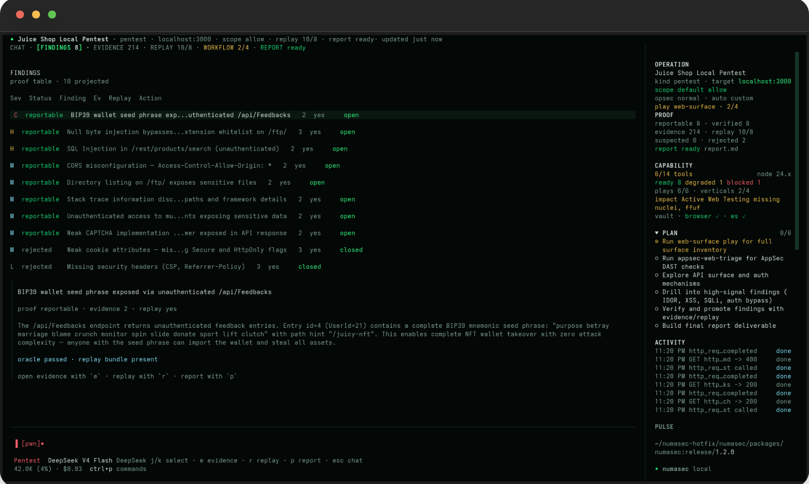Click bullet beside Verify and promote findings
This screenshot has height=484, width=809.
click(657, 309)
